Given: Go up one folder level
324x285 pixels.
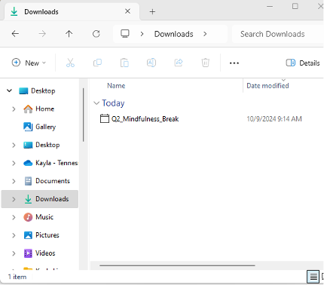Looking at the screenshot, I should [69, 34].
